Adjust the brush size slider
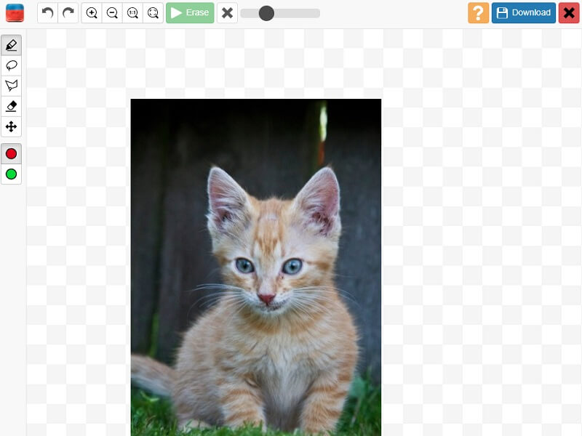Screen dimensions: 582x436 [x=268, y=12]
